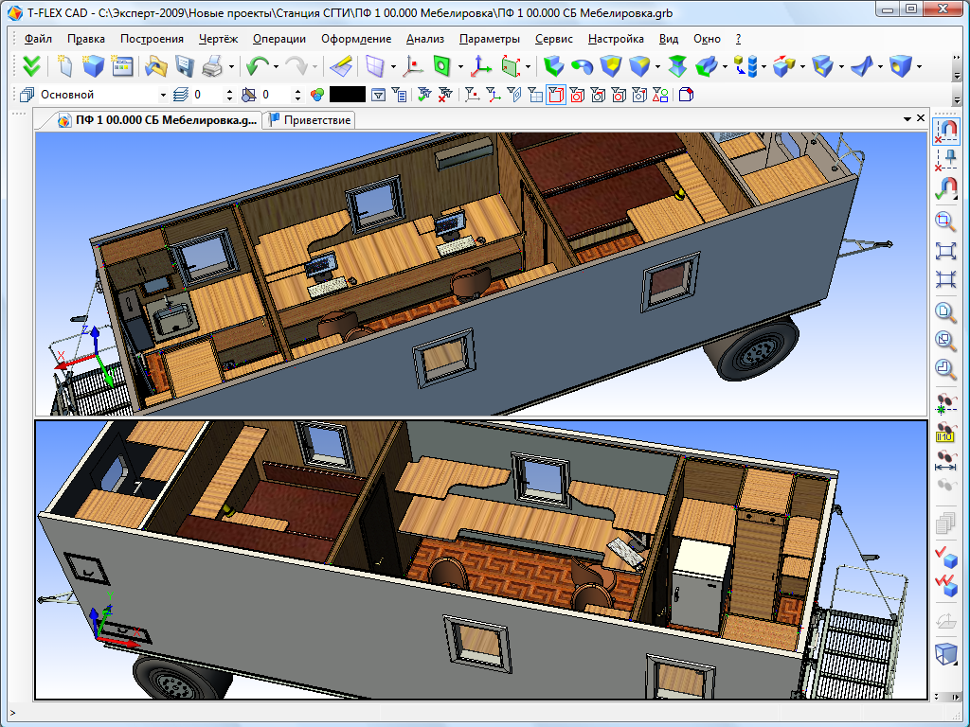Screen dimensions: 970x727
Task: Save the assembly using the diskette icon
Action: [183, 67]
